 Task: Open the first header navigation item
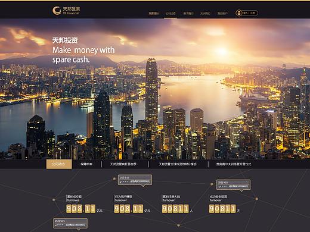pos(153,14)
